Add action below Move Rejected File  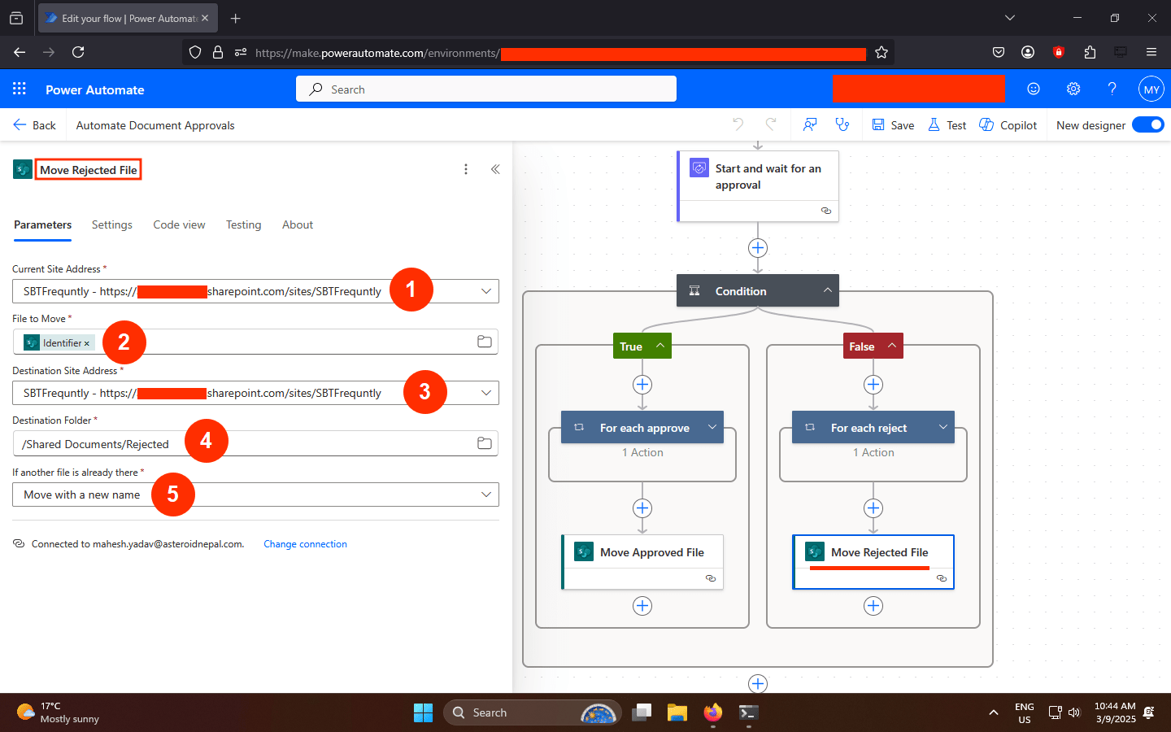(873, 606)
